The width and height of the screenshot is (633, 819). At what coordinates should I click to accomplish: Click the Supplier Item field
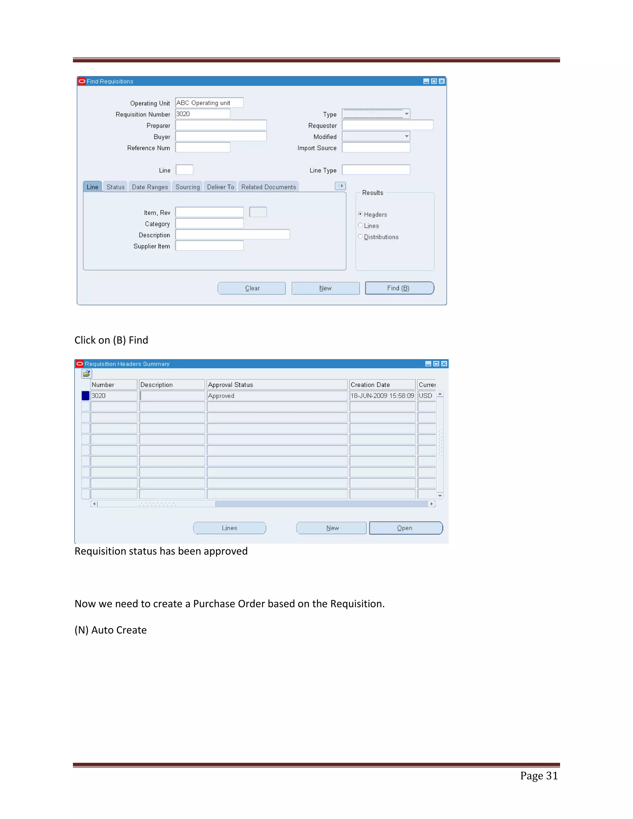[209, 246]
